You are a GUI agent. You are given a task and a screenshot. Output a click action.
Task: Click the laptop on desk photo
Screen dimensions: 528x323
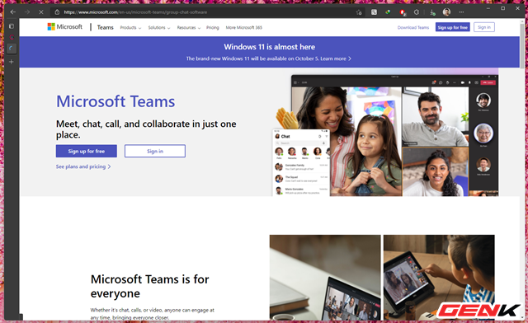pos(325,277)
